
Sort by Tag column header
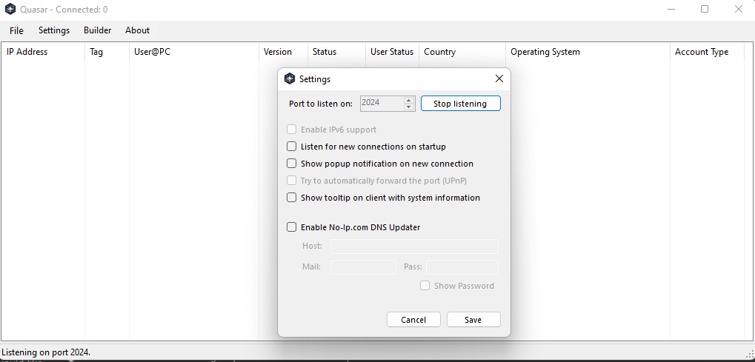[x=107, y=52]
